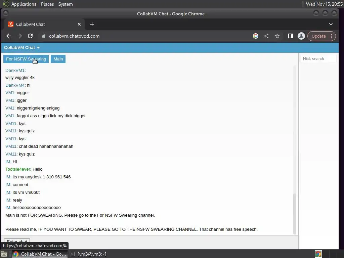Close the CollabVM Chat tab
Viewport: 344px width, 258px height.
pyautogui.click(x=79, y=24)
